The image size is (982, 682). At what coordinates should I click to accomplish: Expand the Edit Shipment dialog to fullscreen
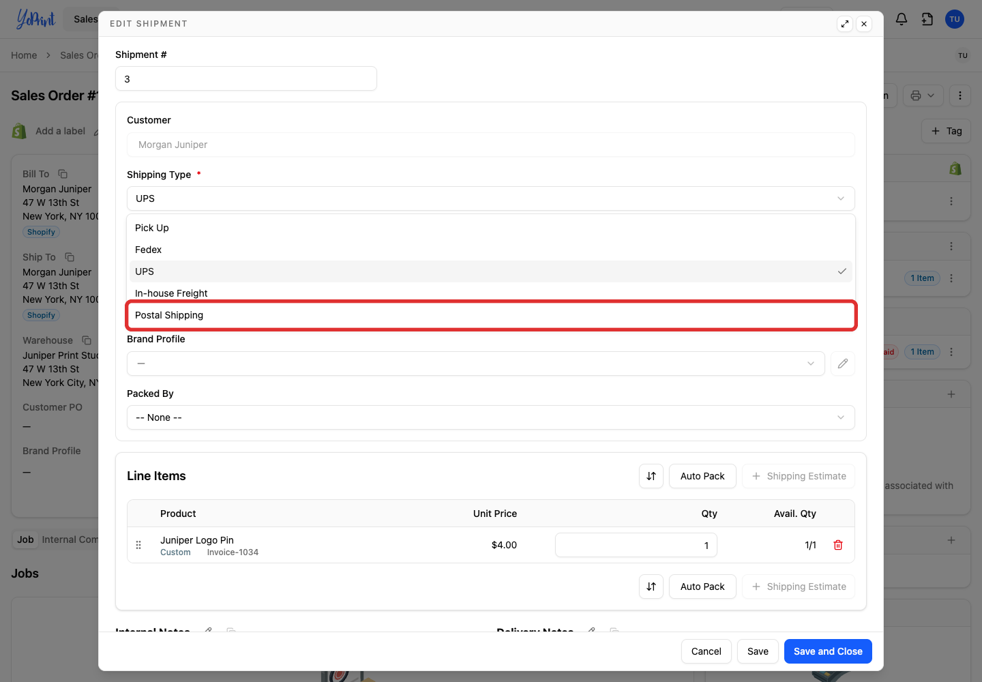pos(845,24)
